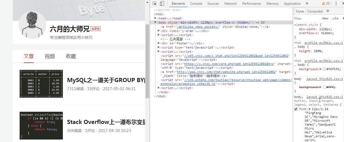Screen dimensions: 344x142
Task: Select the 视频 tab on the page
Action: click(50, 56)
